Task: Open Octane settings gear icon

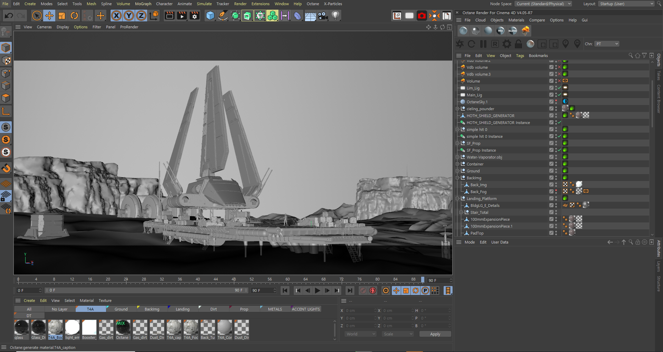Action: [x=506, y=44]
